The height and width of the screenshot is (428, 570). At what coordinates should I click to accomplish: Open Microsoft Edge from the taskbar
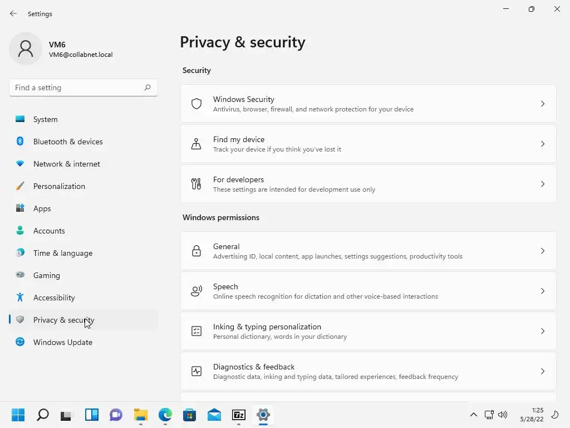165,415
